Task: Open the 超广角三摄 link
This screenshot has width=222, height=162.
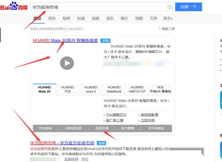Action: (115, 120)
